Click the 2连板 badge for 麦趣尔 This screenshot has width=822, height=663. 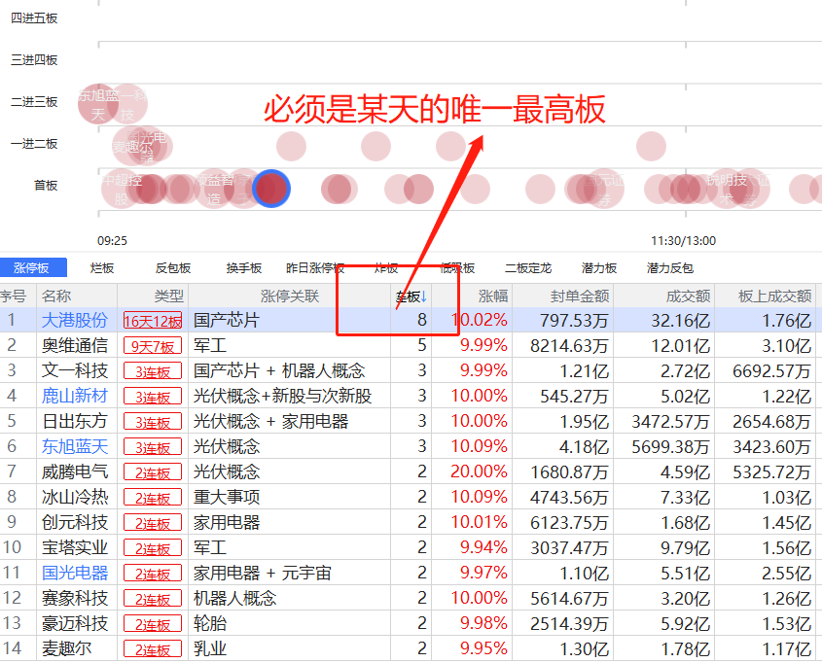(153, 648)
